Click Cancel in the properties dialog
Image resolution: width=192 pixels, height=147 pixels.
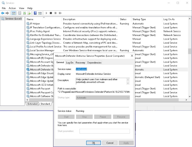[x=110, y=143]
